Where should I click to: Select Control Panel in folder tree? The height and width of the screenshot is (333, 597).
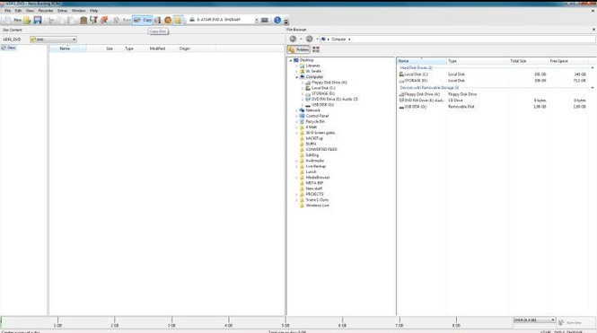pos(317,116)
